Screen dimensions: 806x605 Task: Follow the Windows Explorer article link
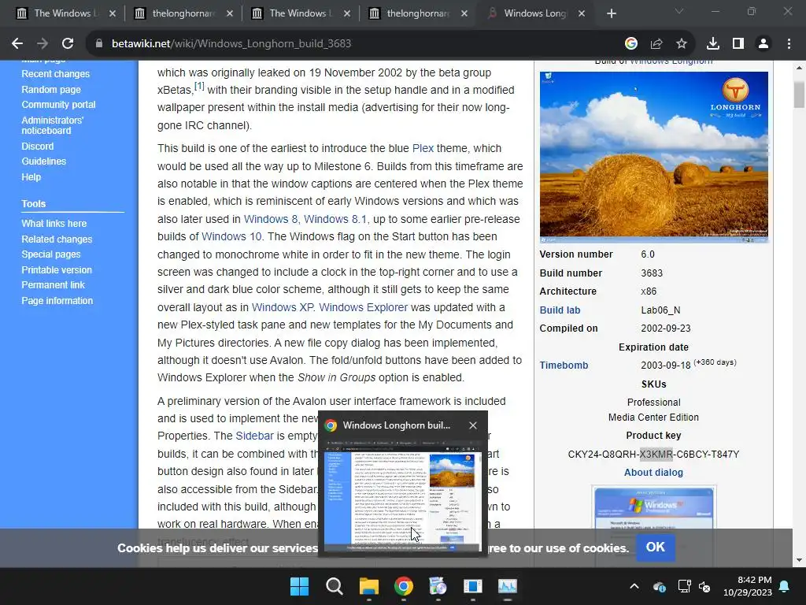[363, 307]
